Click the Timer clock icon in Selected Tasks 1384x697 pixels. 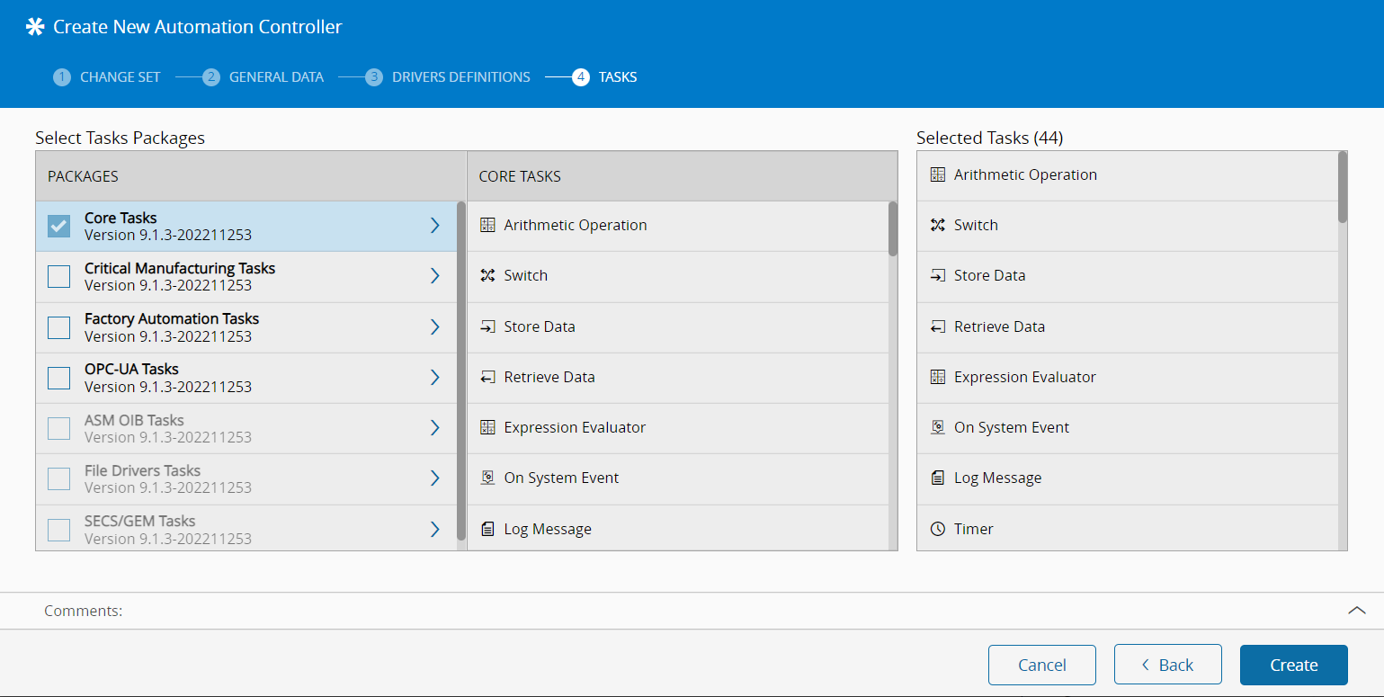[937, 529]
